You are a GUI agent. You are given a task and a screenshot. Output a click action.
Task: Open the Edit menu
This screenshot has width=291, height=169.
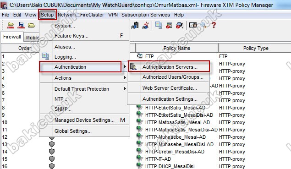click(17, 15)
